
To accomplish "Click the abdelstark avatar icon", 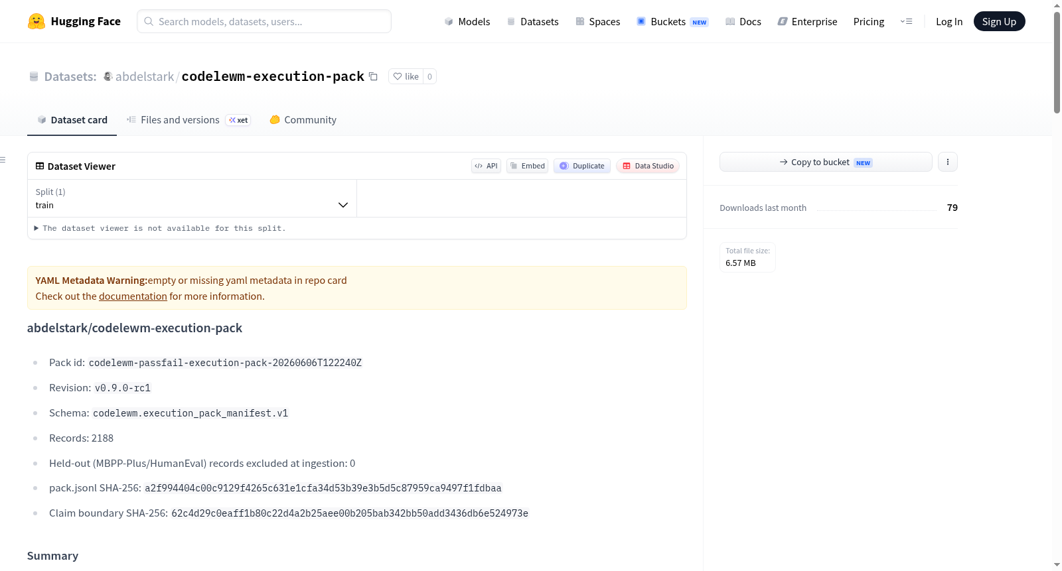I will pos(108,76).
